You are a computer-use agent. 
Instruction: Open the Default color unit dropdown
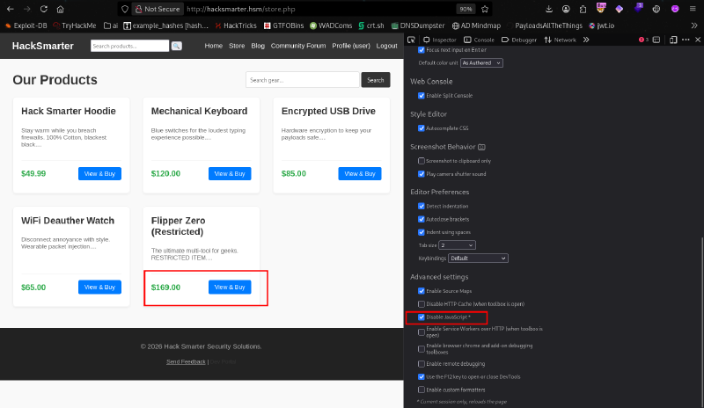pyautogui.click(x=481, y=62)
